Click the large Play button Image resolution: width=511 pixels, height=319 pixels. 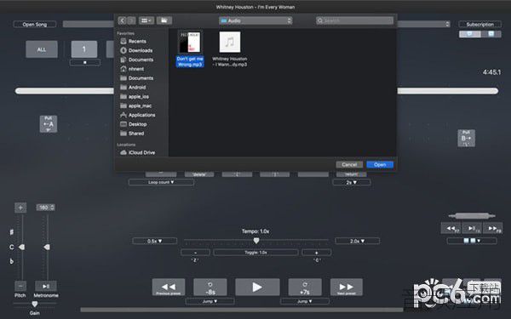[257, 288]
